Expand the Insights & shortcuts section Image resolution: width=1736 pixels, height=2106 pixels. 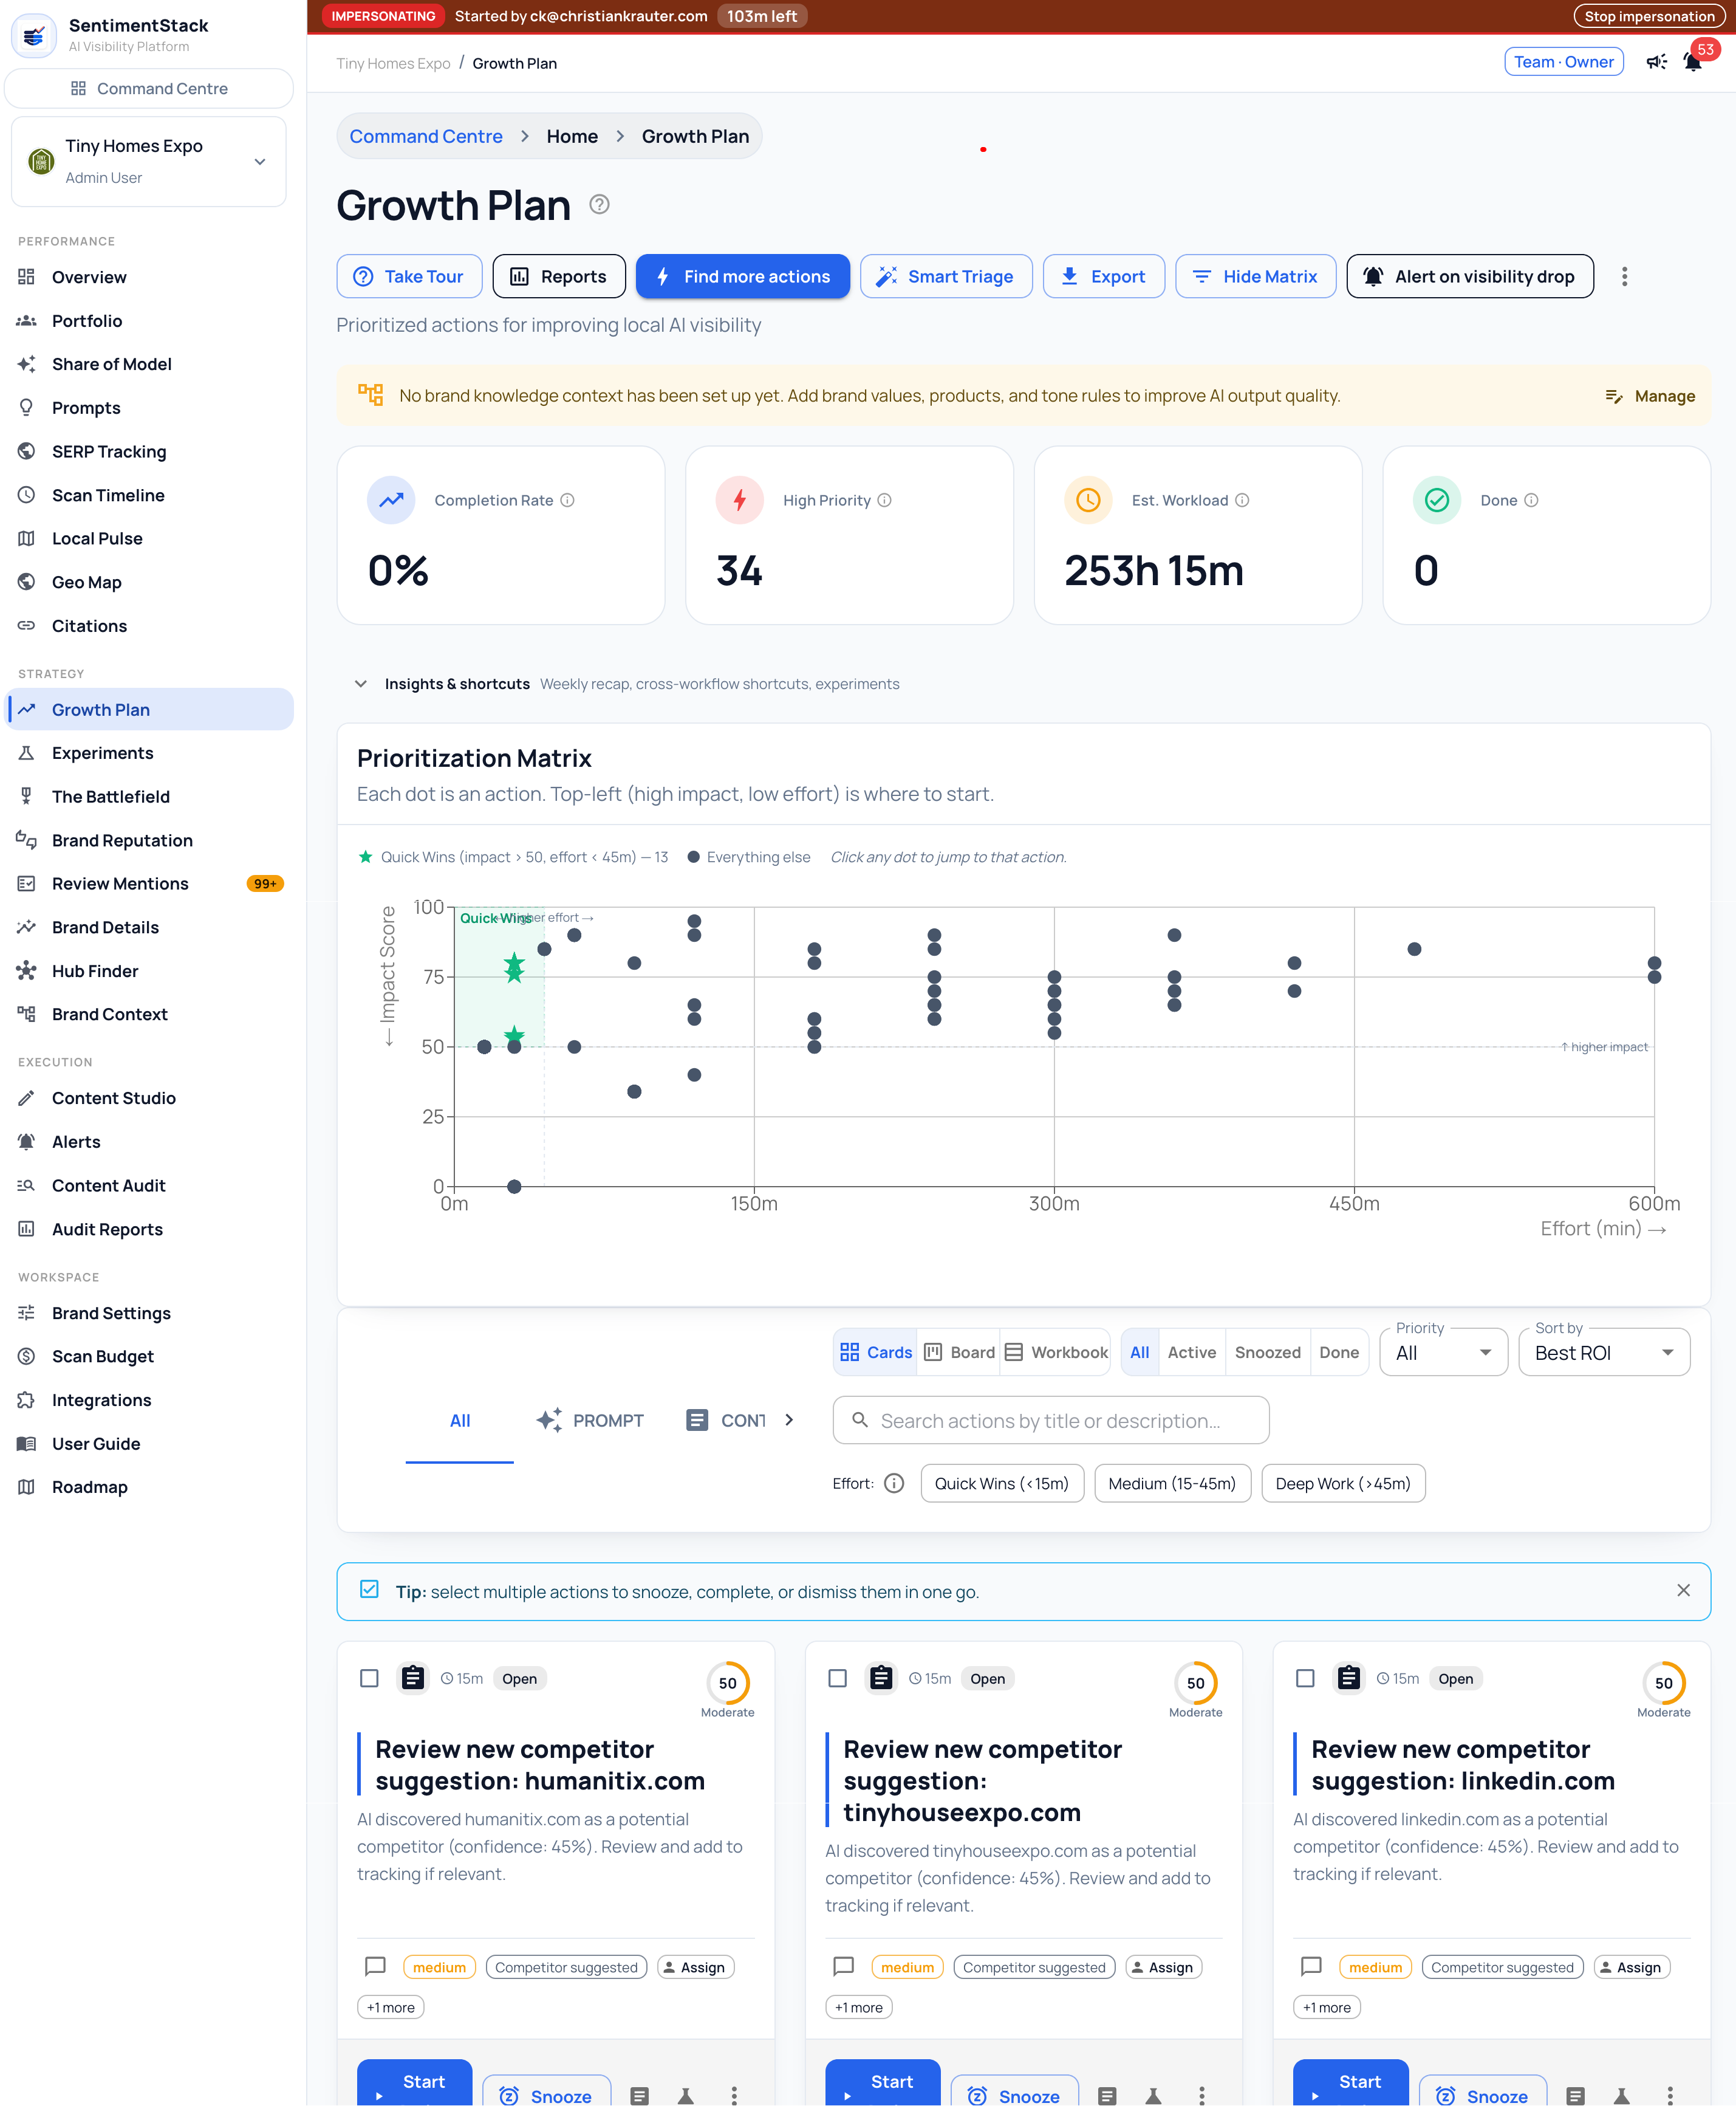pos(361,684)
